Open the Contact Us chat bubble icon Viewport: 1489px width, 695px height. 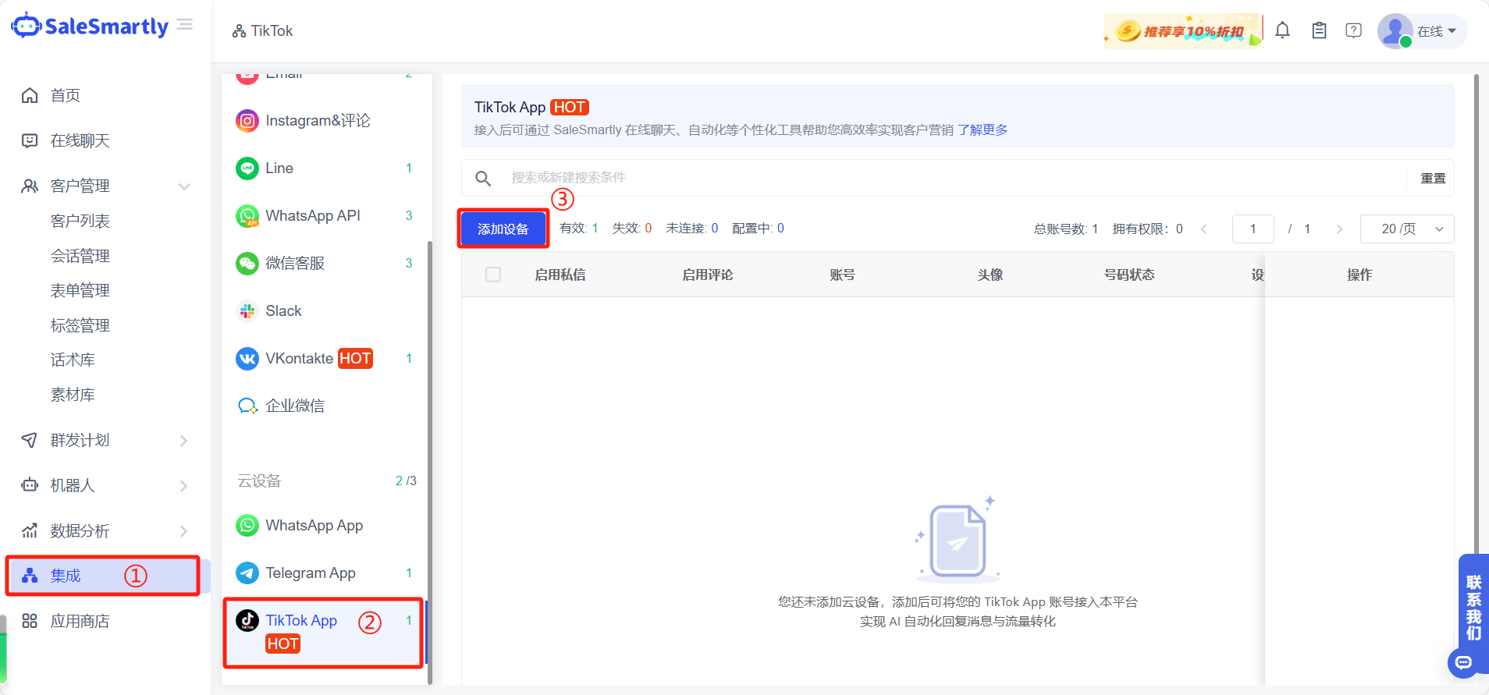(x=1463, y=662)
